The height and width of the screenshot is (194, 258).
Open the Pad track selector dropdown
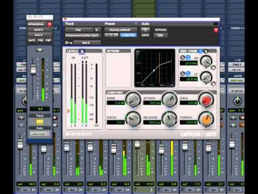[79, 30]
